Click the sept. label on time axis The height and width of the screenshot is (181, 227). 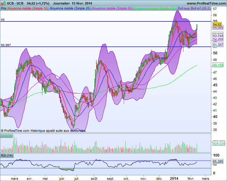click(x=110, y=179)
